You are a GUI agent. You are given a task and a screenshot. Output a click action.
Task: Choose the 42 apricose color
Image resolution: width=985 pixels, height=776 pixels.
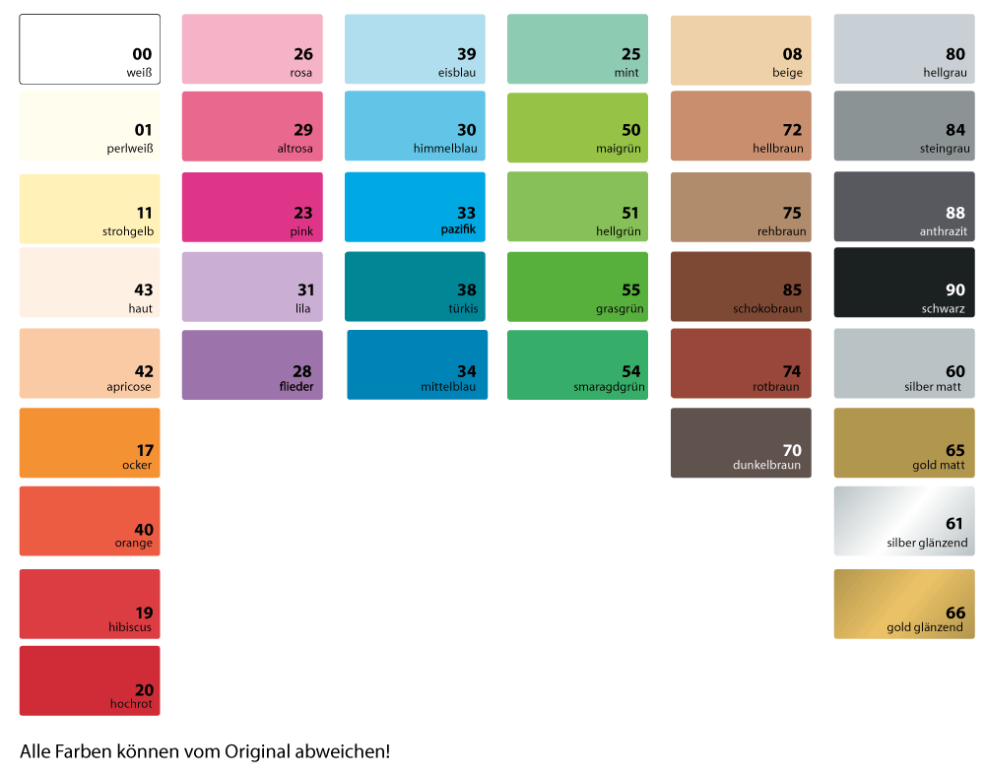click(x=90, y=363)
